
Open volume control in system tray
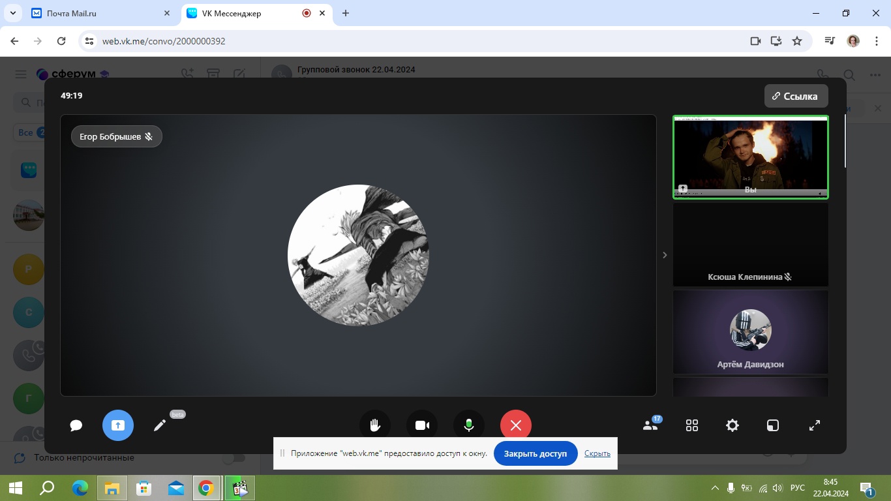coord(778,488)
